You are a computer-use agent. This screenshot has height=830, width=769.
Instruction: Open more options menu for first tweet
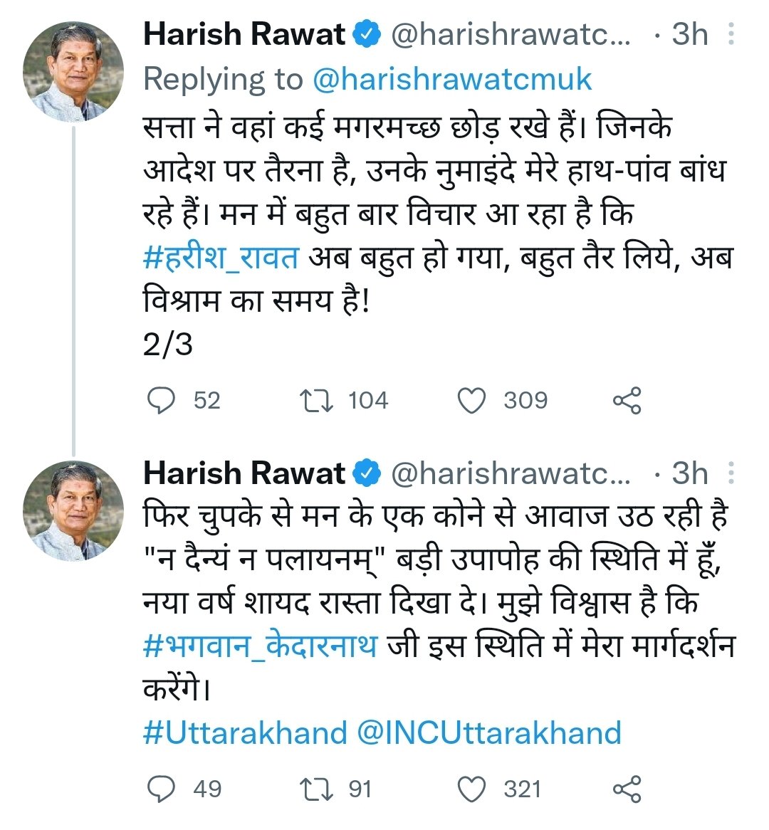pyautogui.click(x=731, y=34)
